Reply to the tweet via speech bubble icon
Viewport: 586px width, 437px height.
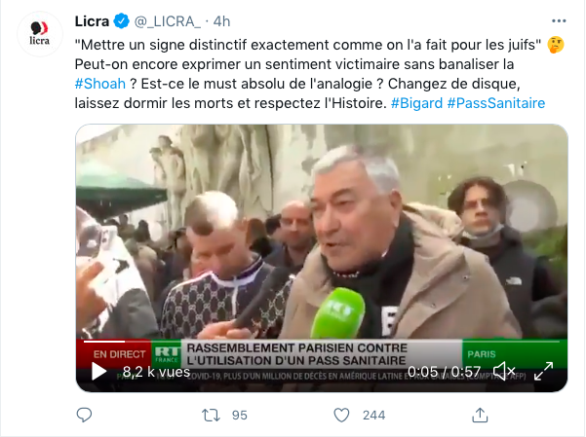(84, 415)
